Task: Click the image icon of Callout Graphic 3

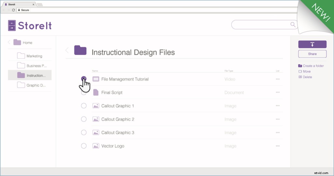Action: tap(96, 133)
